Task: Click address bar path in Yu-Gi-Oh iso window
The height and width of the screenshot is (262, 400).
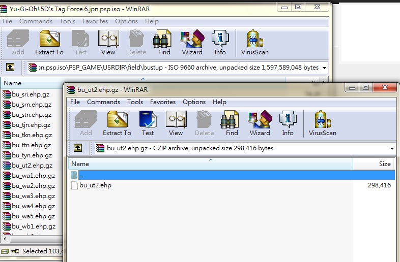Action: click(177, 68)
